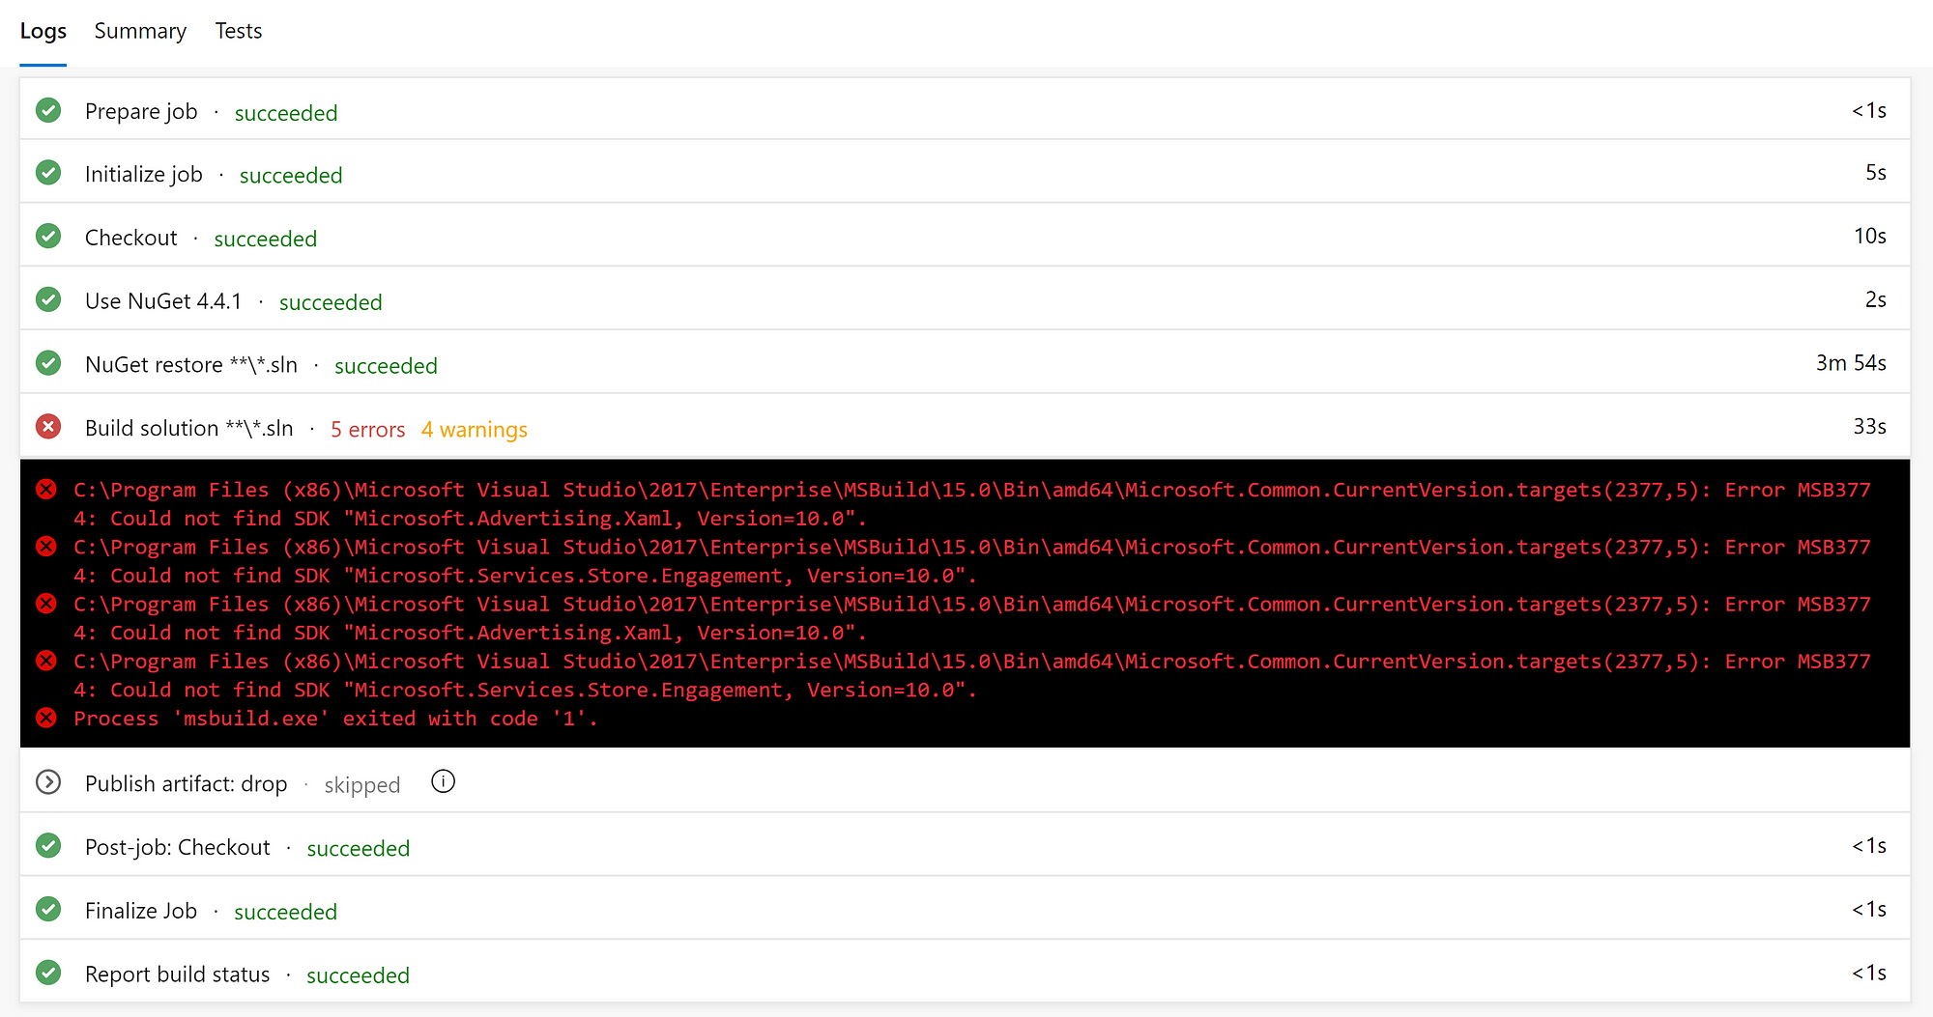Click succeeded status beside NuGet restore

[x=386, y=366]
